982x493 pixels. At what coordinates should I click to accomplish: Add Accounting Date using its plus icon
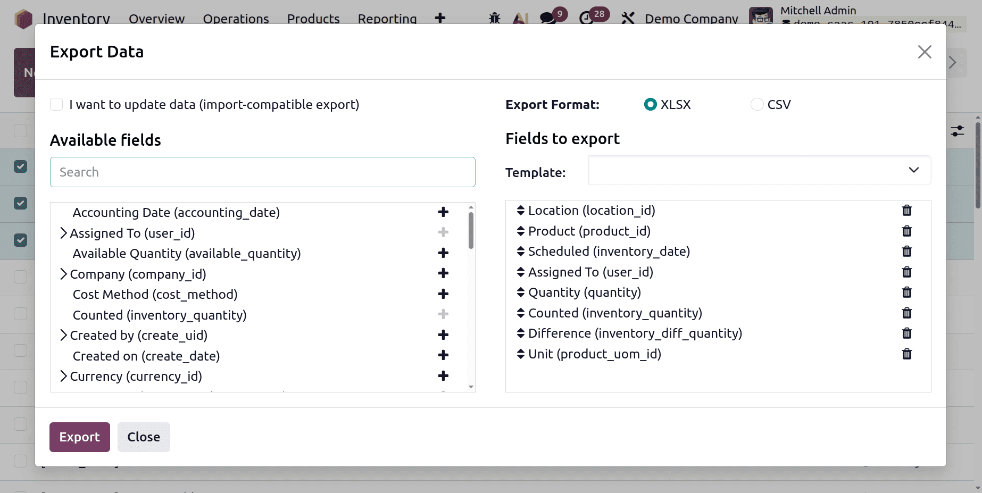pos(443,212)
